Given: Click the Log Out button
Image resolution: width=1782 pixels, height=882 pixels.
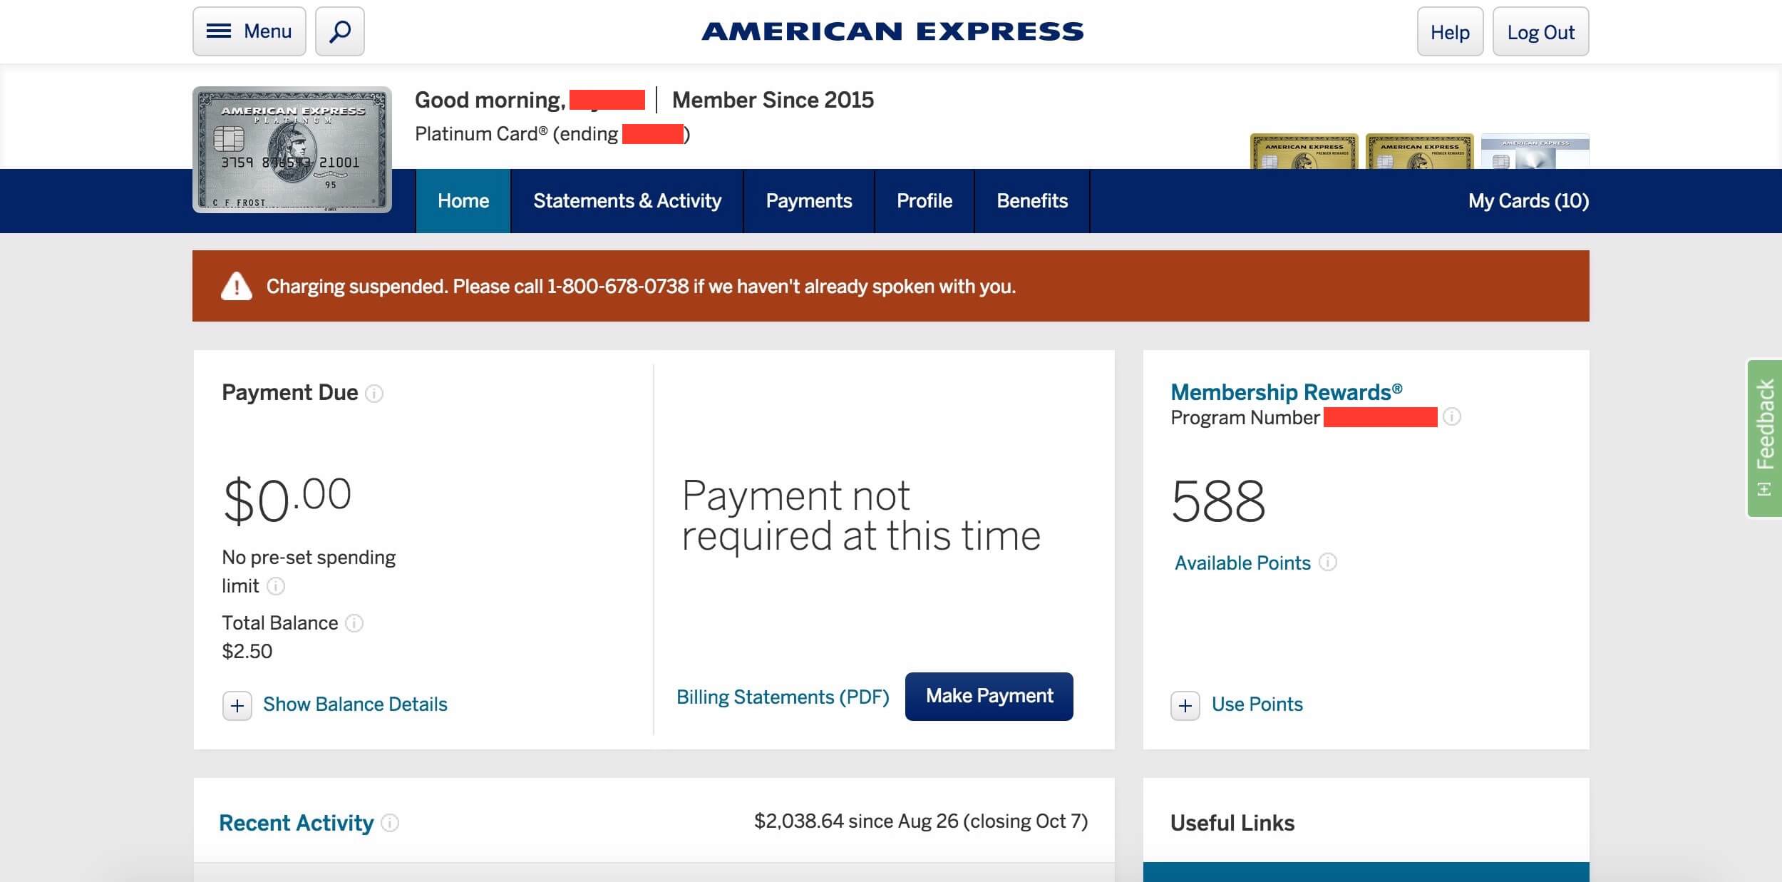Looking at the screenshot, I should (x=1540, y=31).
